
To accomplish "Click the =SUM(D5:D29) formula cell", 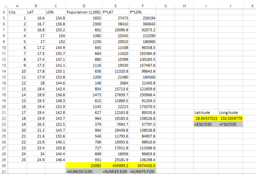I will click(x=84, y=171).
